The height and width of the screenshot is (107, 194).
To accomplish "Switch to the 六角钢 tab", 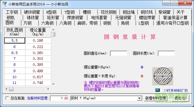I will click(47, 23).
